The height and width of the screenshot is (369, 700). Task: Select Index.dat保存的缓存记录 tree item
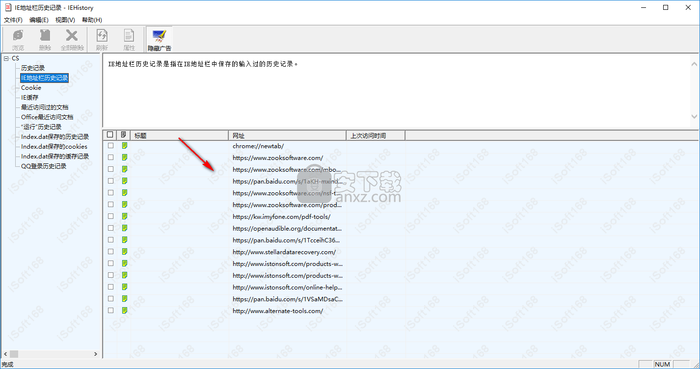[x=55, y=157]
